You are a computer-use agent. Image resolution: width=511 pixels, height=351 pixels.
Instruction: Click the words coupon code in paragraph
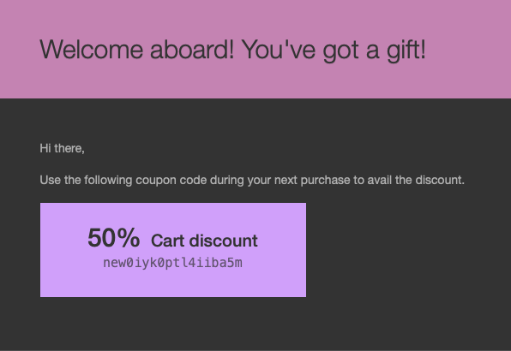click(x=171, y=181)
